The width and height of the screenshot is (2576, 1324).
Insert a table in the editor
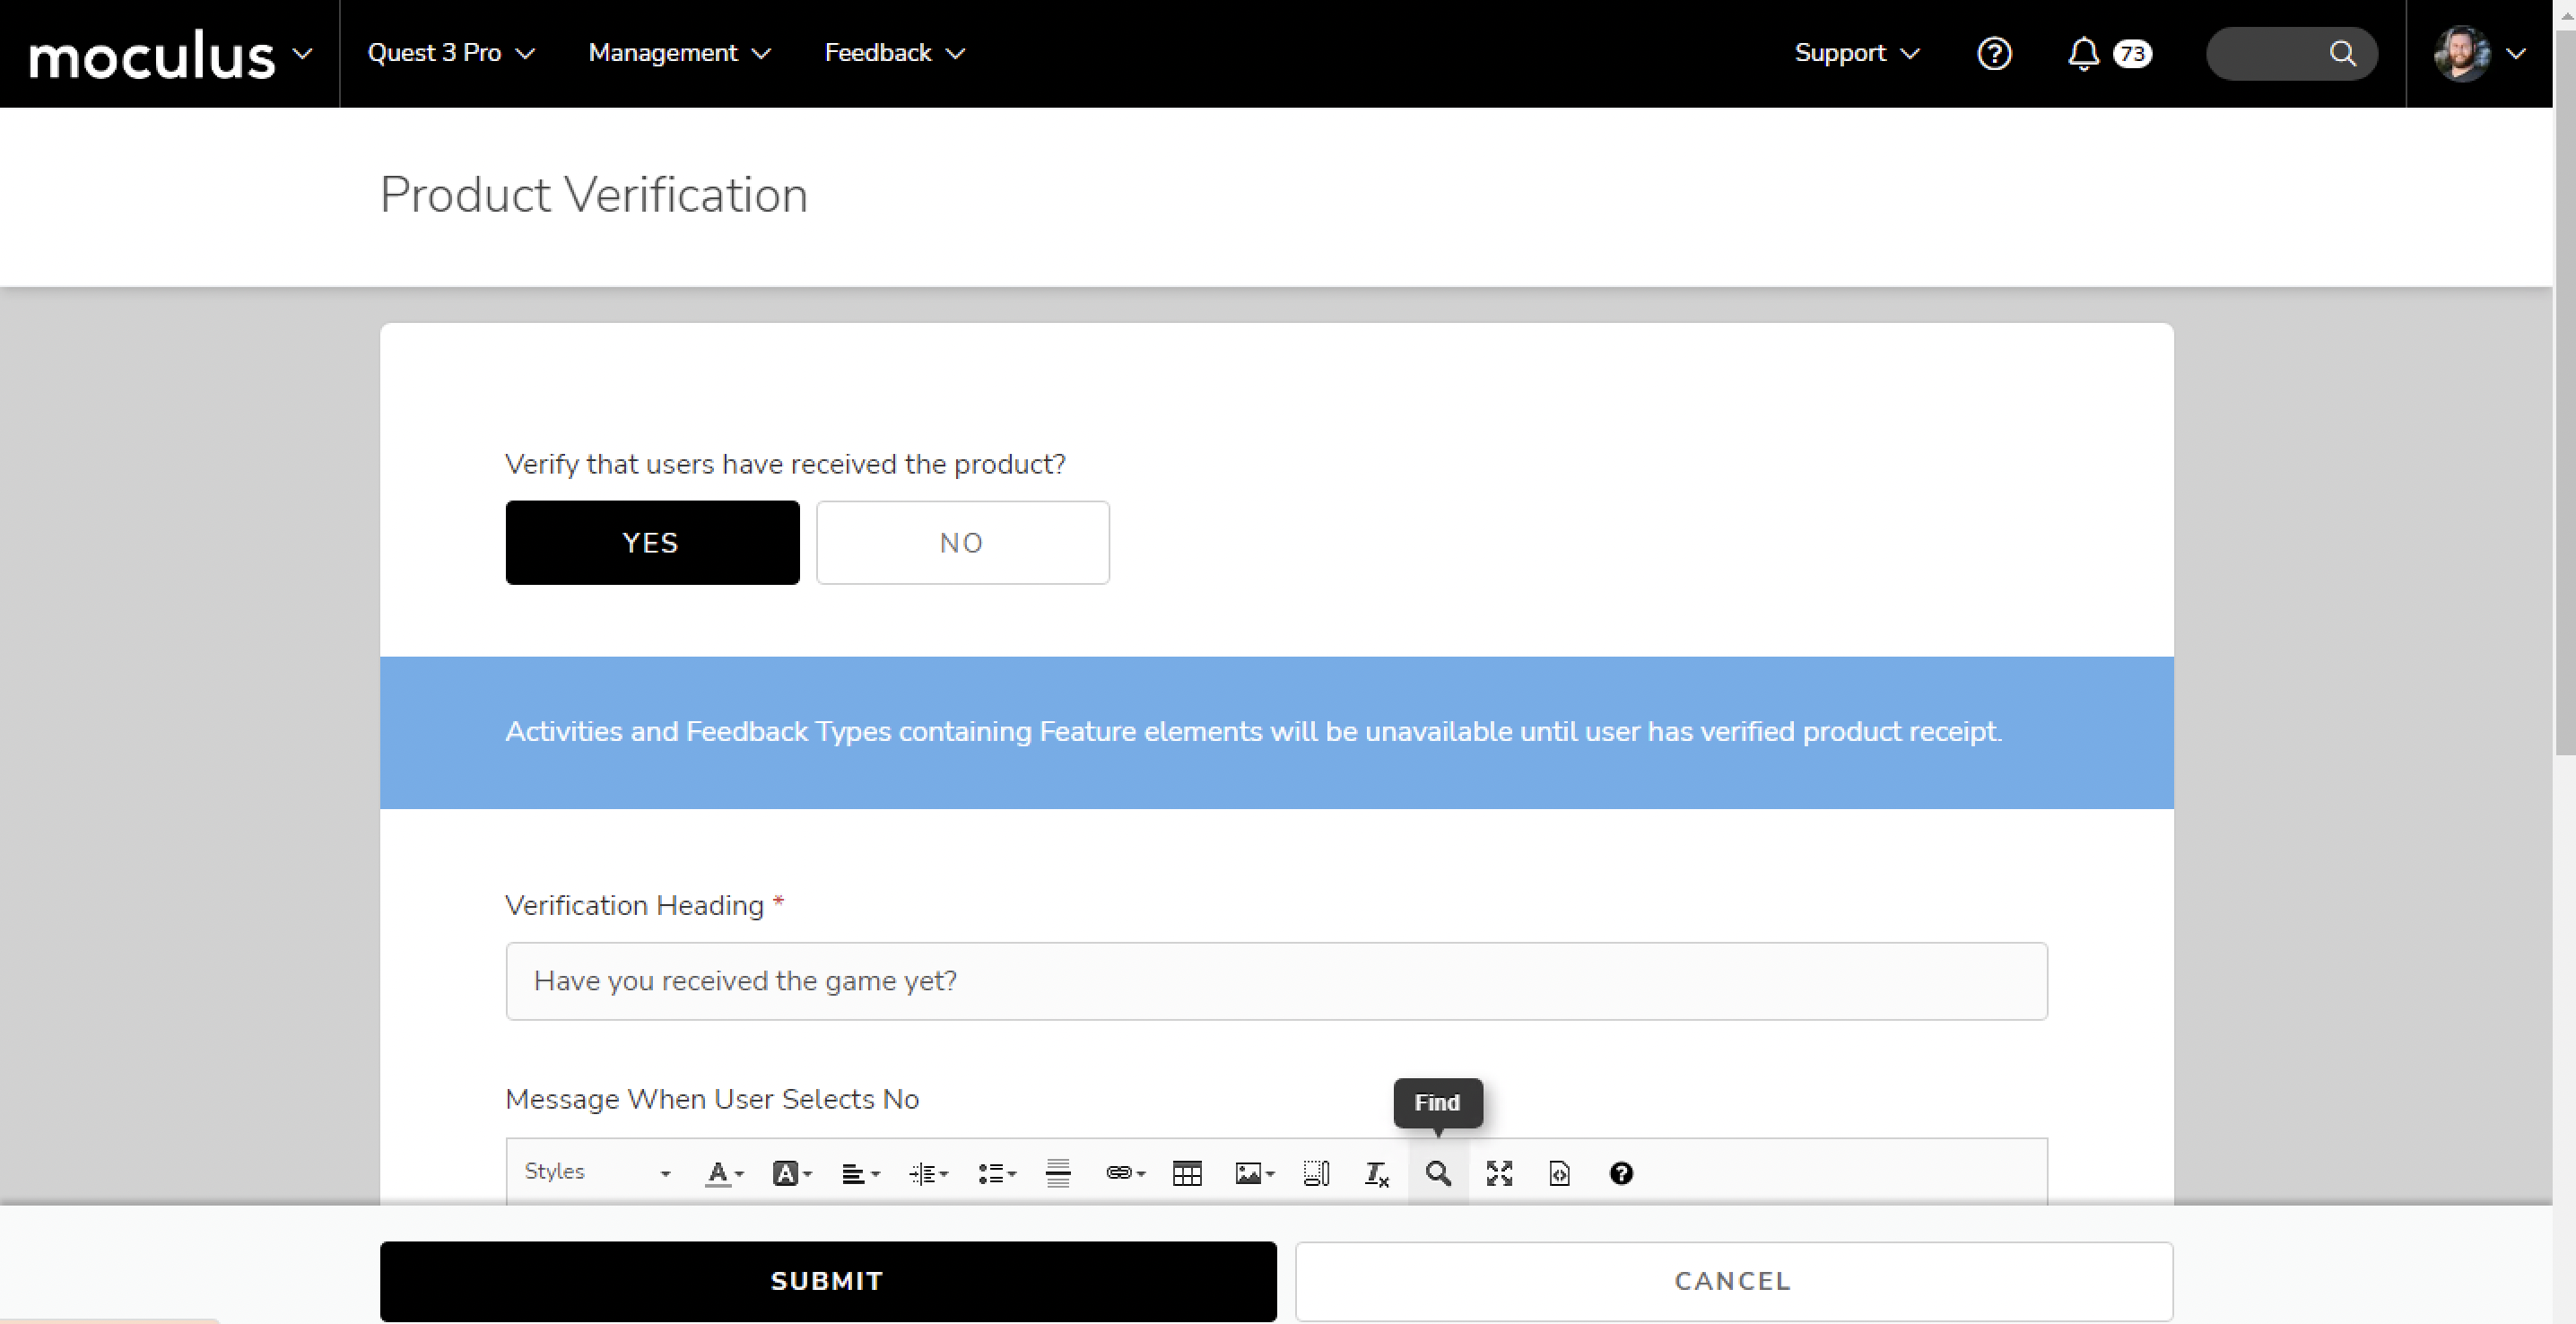[x=1187, y=1173]
